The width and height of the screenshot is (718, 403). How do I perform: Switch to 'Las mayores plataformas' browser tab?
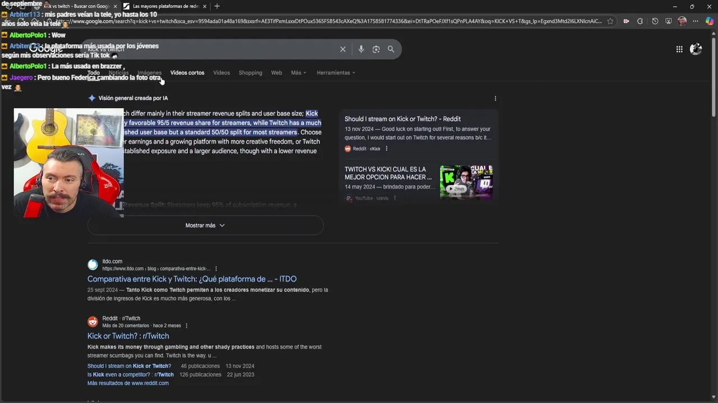coord(165,6)
